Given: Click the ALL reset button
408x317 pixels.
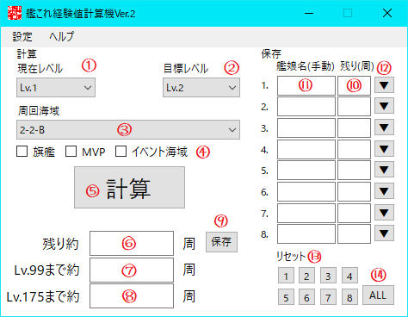Looking at the screenshot, I should point(378,295).
